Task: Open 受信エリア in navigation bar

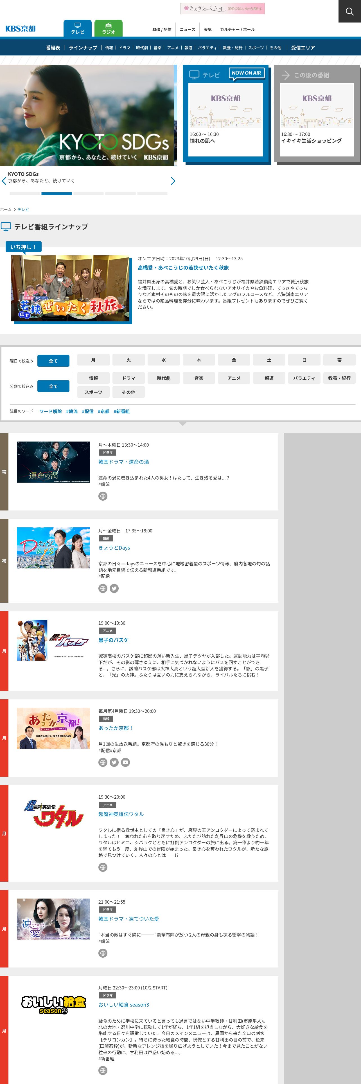Action: (x=303, y=48)
